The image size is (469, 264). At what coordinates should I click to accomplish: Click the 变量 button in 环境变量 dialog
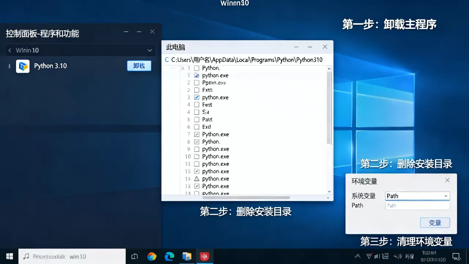click(x=435, y=223)
